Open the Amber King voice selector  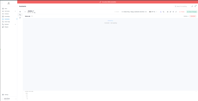point(133,12)
